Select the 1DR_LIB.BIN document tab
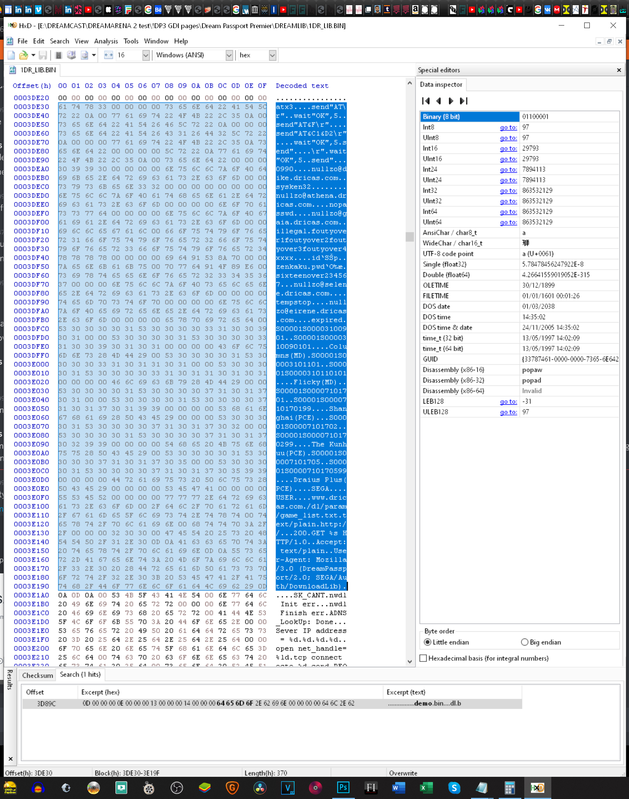 (x=33, y=70)
